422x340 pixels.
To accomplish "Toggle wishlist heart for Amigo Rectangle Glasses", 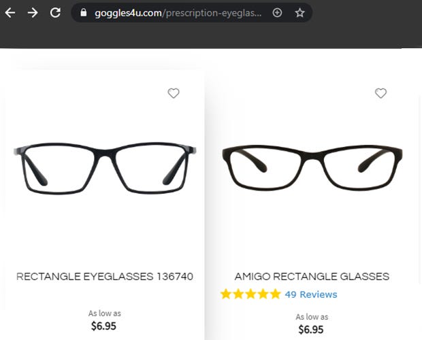I will 380,93.
